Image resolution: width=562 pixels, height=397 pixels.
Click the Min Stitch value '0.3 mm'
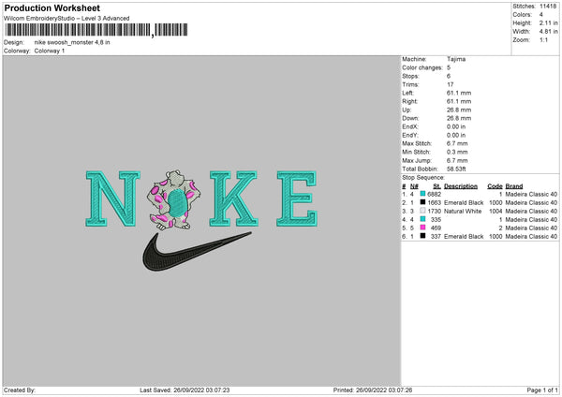457,152
